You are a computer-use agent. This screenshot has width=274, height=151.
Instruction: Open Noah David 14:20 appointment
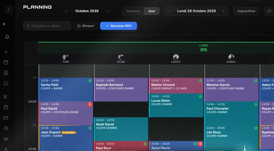point(121,129)
